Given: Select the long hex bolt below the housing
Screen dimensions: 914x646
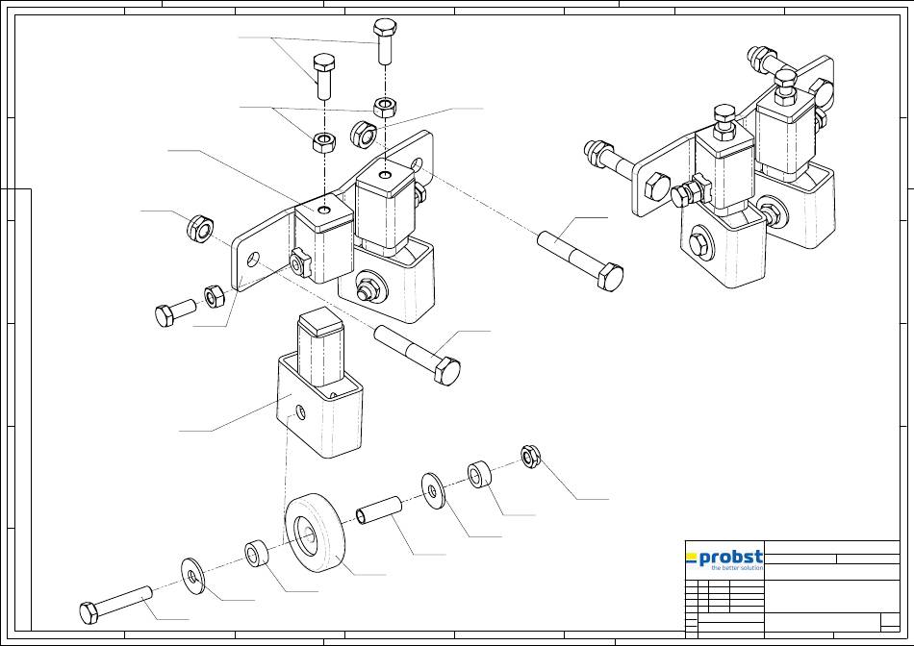Looking at the screenshot, I should (x=418, y=356).
